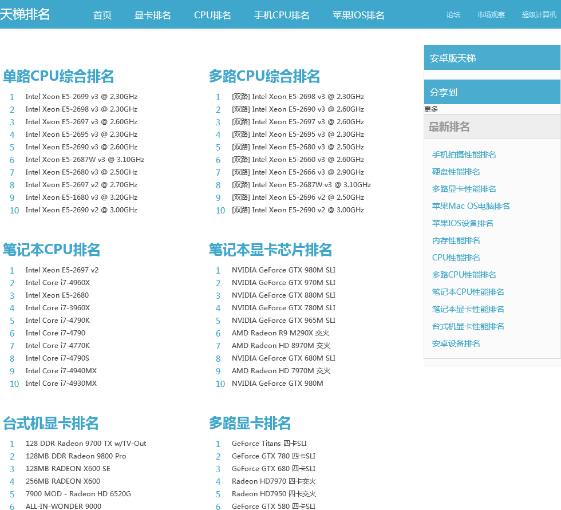Viewport: 561px width, 510px height.
Task: Open 手机拍摄性能排名 in 最新排名
Action: point(464,155)
